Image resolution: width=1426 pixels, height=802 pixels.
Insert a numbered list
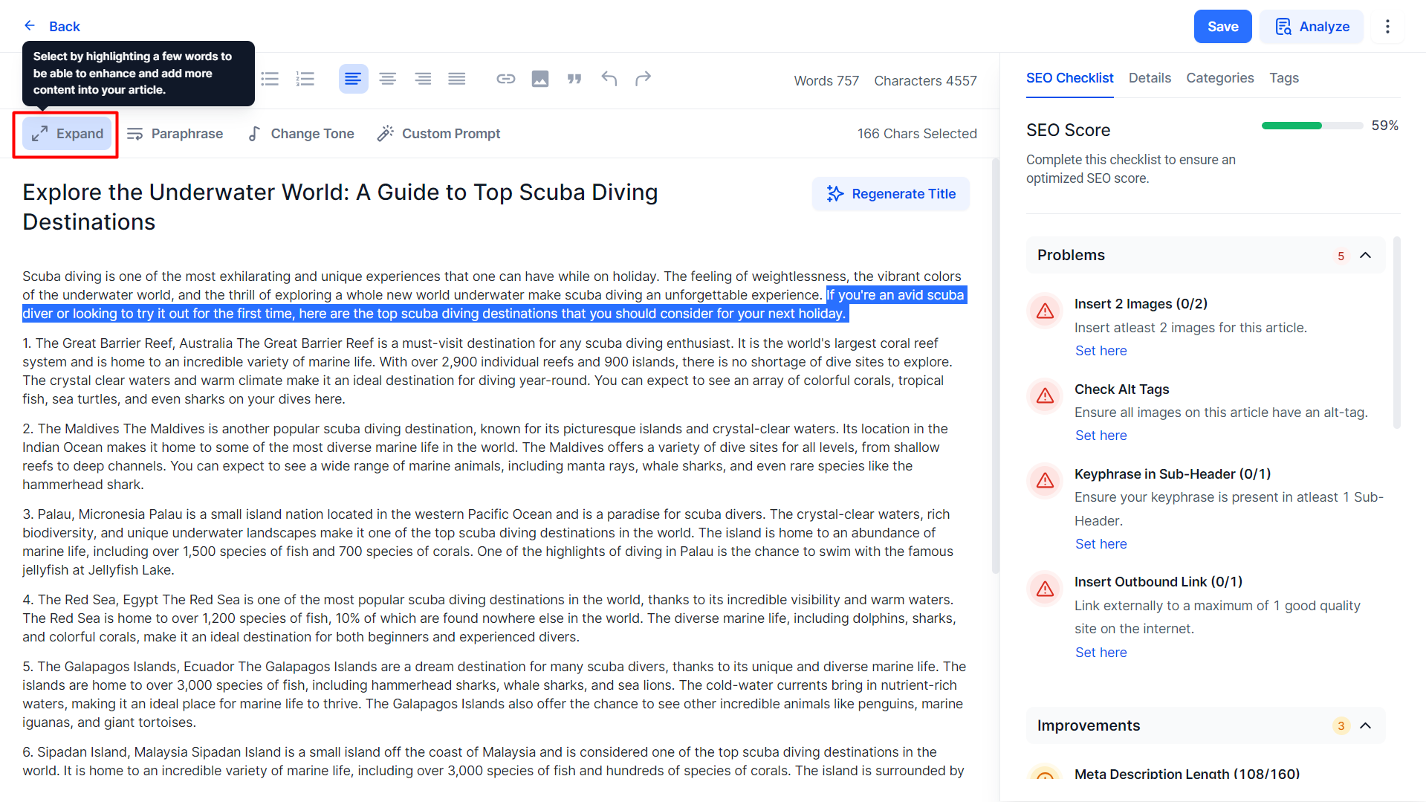[305, 79]
